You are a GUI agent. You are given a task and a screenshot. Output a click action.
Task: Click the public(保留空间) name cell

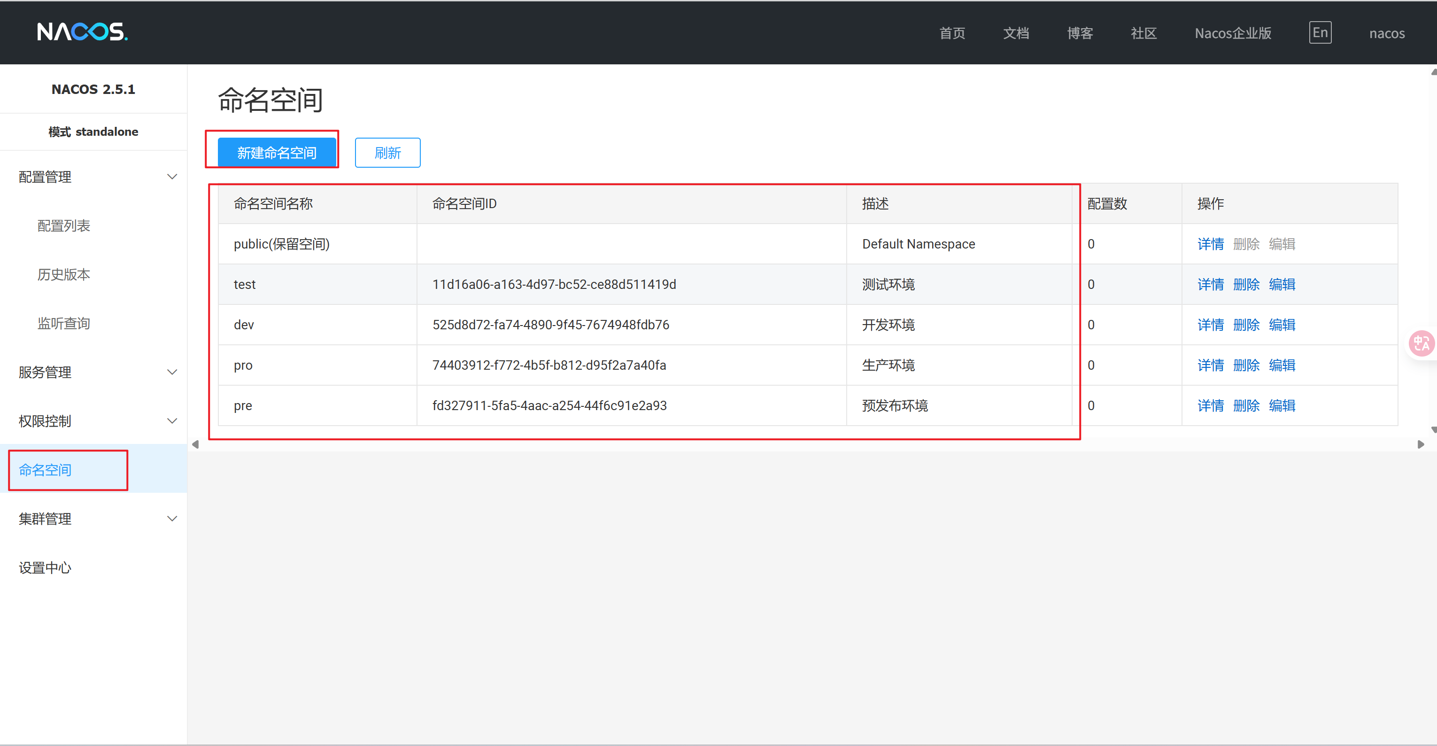[317, 244]
